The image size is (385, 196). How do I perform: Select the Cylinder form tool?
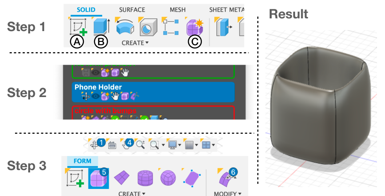pyautogui.click(x=145, y=179)
